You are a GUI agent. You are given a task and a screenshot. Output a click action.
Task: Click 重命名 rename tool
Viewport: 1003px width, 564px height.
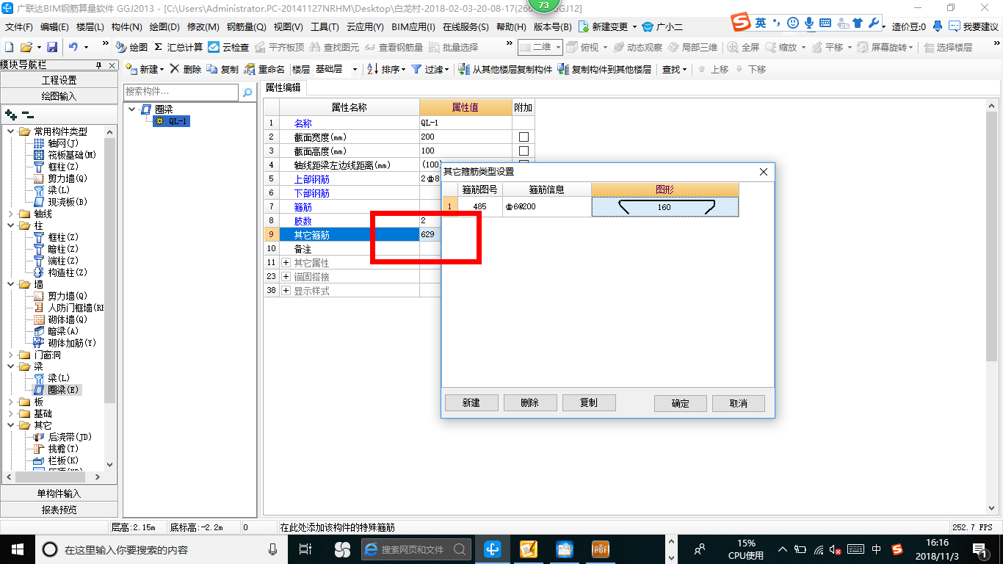coord(264,69)
